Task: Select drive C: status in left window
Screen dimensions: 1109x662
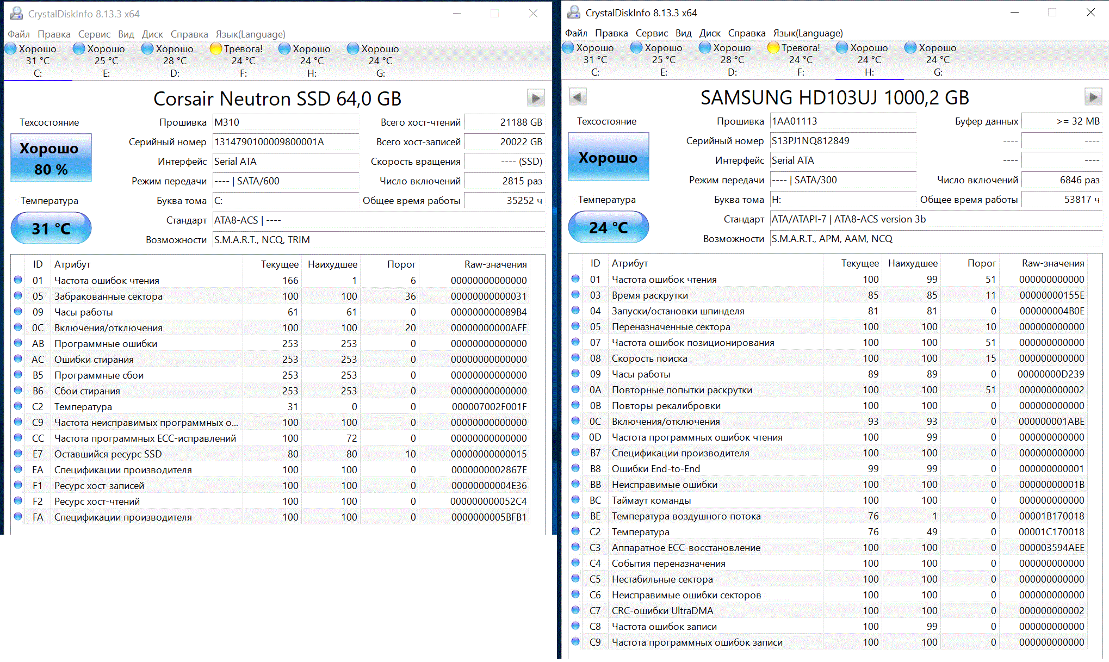Action: coord(38,60)
